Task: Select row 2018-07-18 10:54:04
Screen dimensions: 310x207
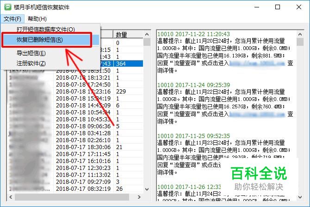Action: (75, 112)
